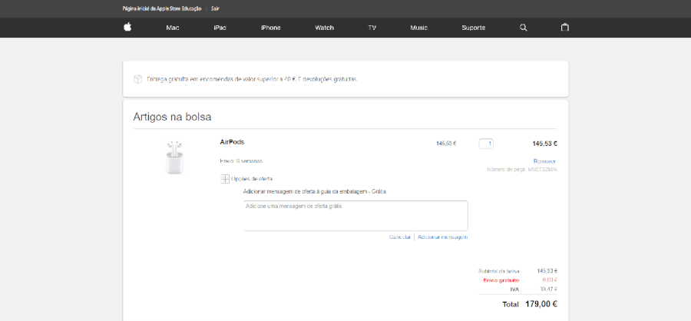Click the Subtotal da bolsa label
This screenshot has height=321, width=691.
[498, 271]
